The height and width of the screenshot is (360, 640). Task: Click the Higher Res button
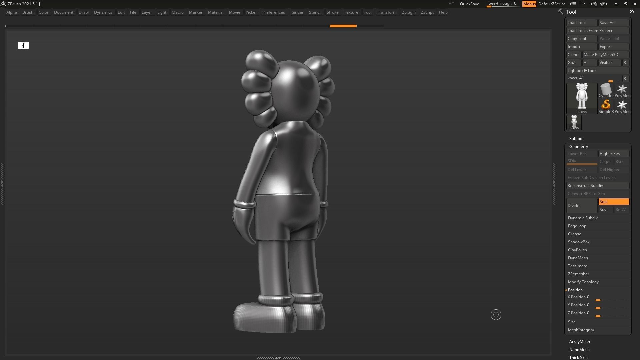[x=614, y=154]
